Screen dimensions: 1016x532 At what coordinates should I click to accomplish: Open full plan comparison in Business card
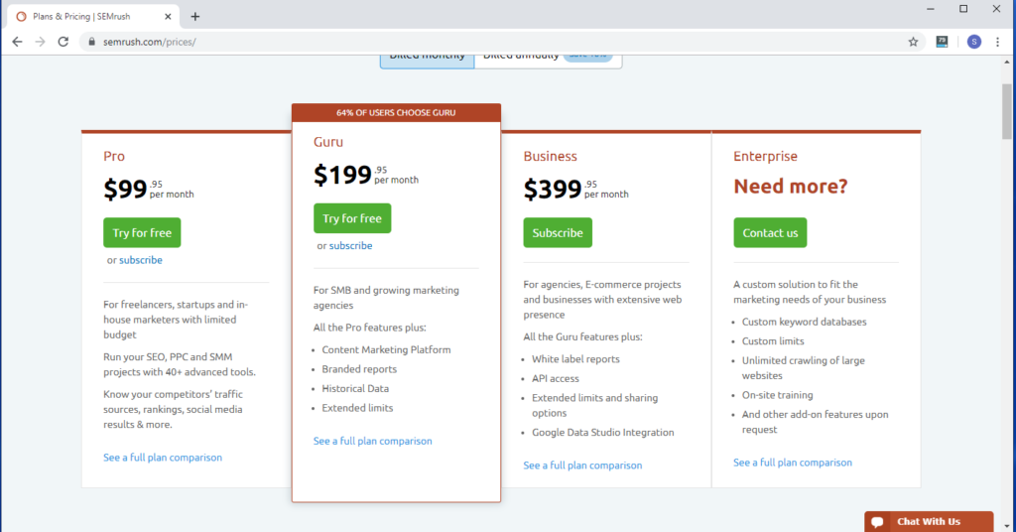(582, 465)
